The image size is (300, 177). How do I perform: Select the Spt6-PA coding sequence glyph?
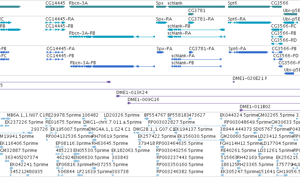pyautogui.click(x=248, y=52)
